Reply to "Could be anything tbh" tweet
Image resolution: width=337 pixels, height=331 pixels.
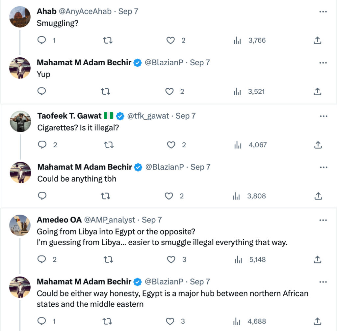click(x=42, y=196)
